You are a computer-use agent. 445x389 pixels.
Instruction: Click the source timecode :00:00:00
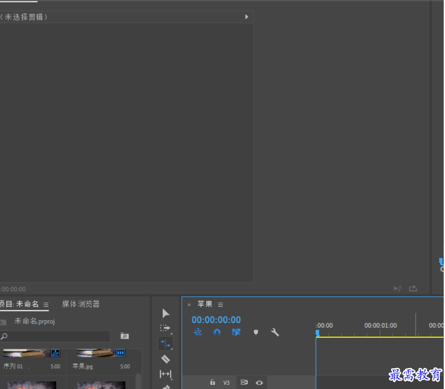(13, 289)
